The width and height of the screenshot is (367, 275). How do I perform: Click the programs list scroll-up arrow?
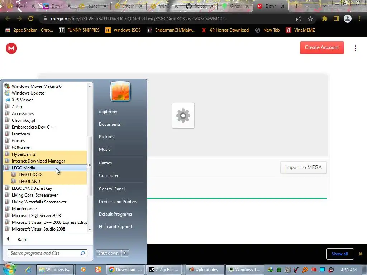tap(90, 86)
